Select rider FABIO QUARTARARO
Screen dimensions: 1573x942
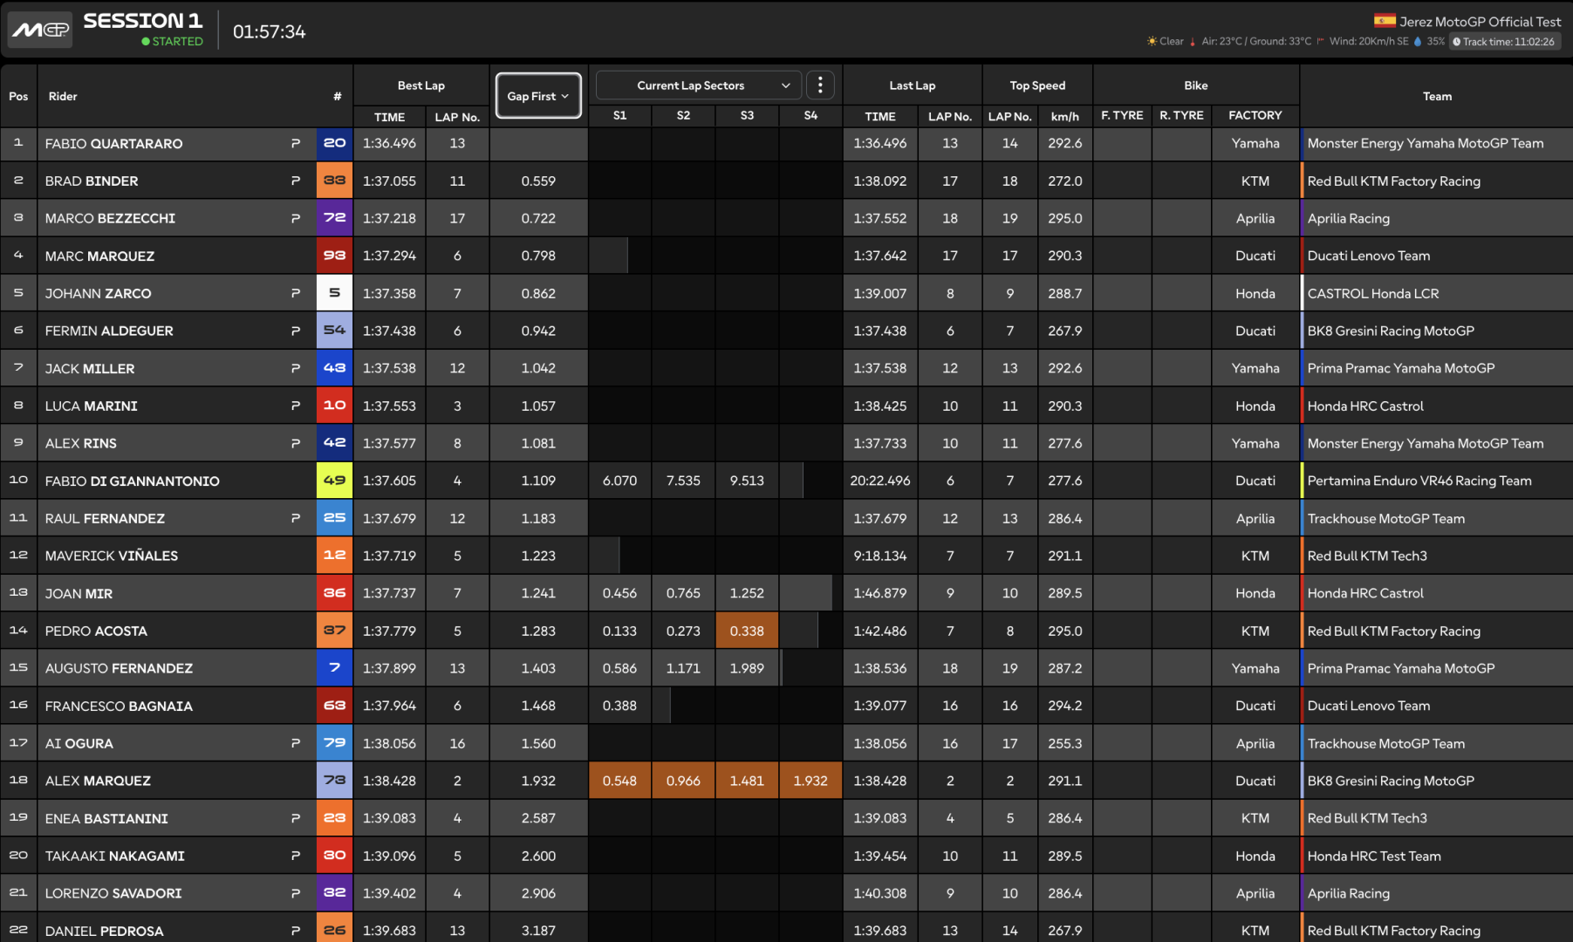pyautogui.click(x=113, y=143)
